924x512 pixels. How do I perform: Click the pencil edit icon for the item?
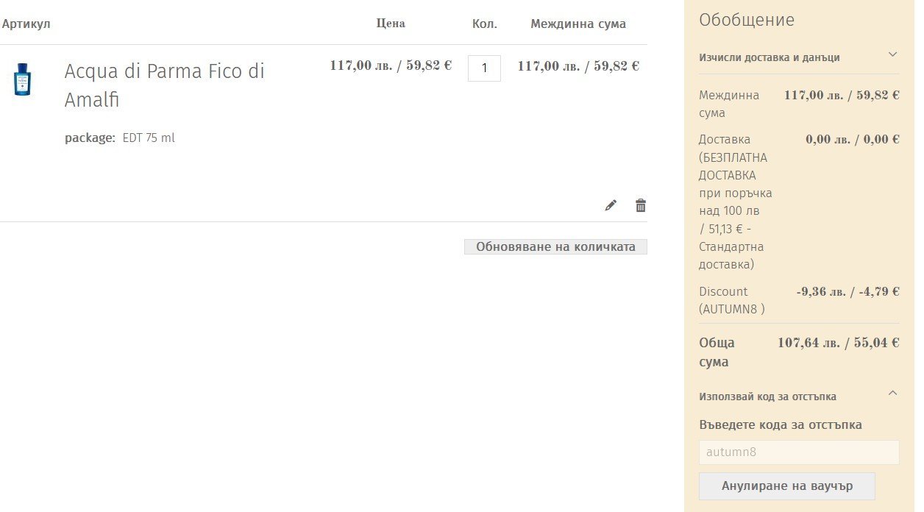[611, 205]
